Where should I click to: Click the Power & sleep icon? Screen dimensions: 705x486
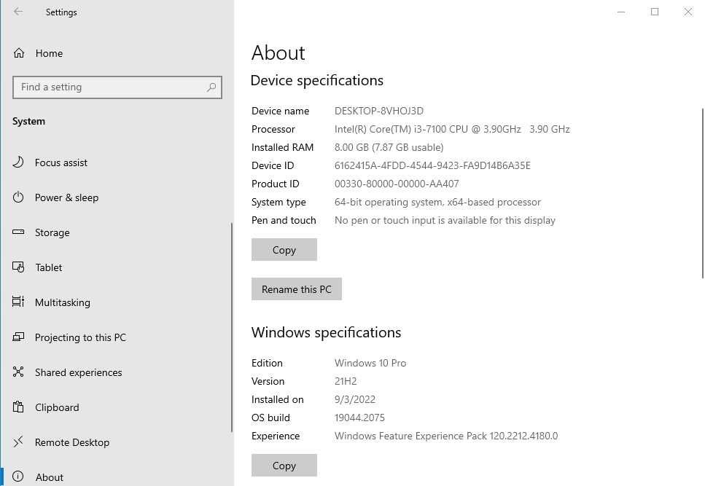18,197
